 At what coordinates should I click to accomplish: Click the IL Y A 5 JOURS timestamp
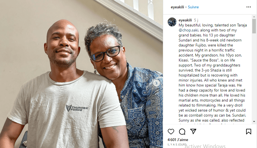[x=177, y=145]
